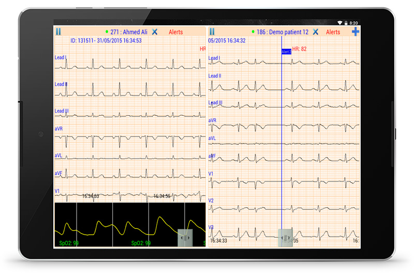Pause Demo patient 12 ECG stream
Screen dimensions: 414x280
tap(212, 32)
